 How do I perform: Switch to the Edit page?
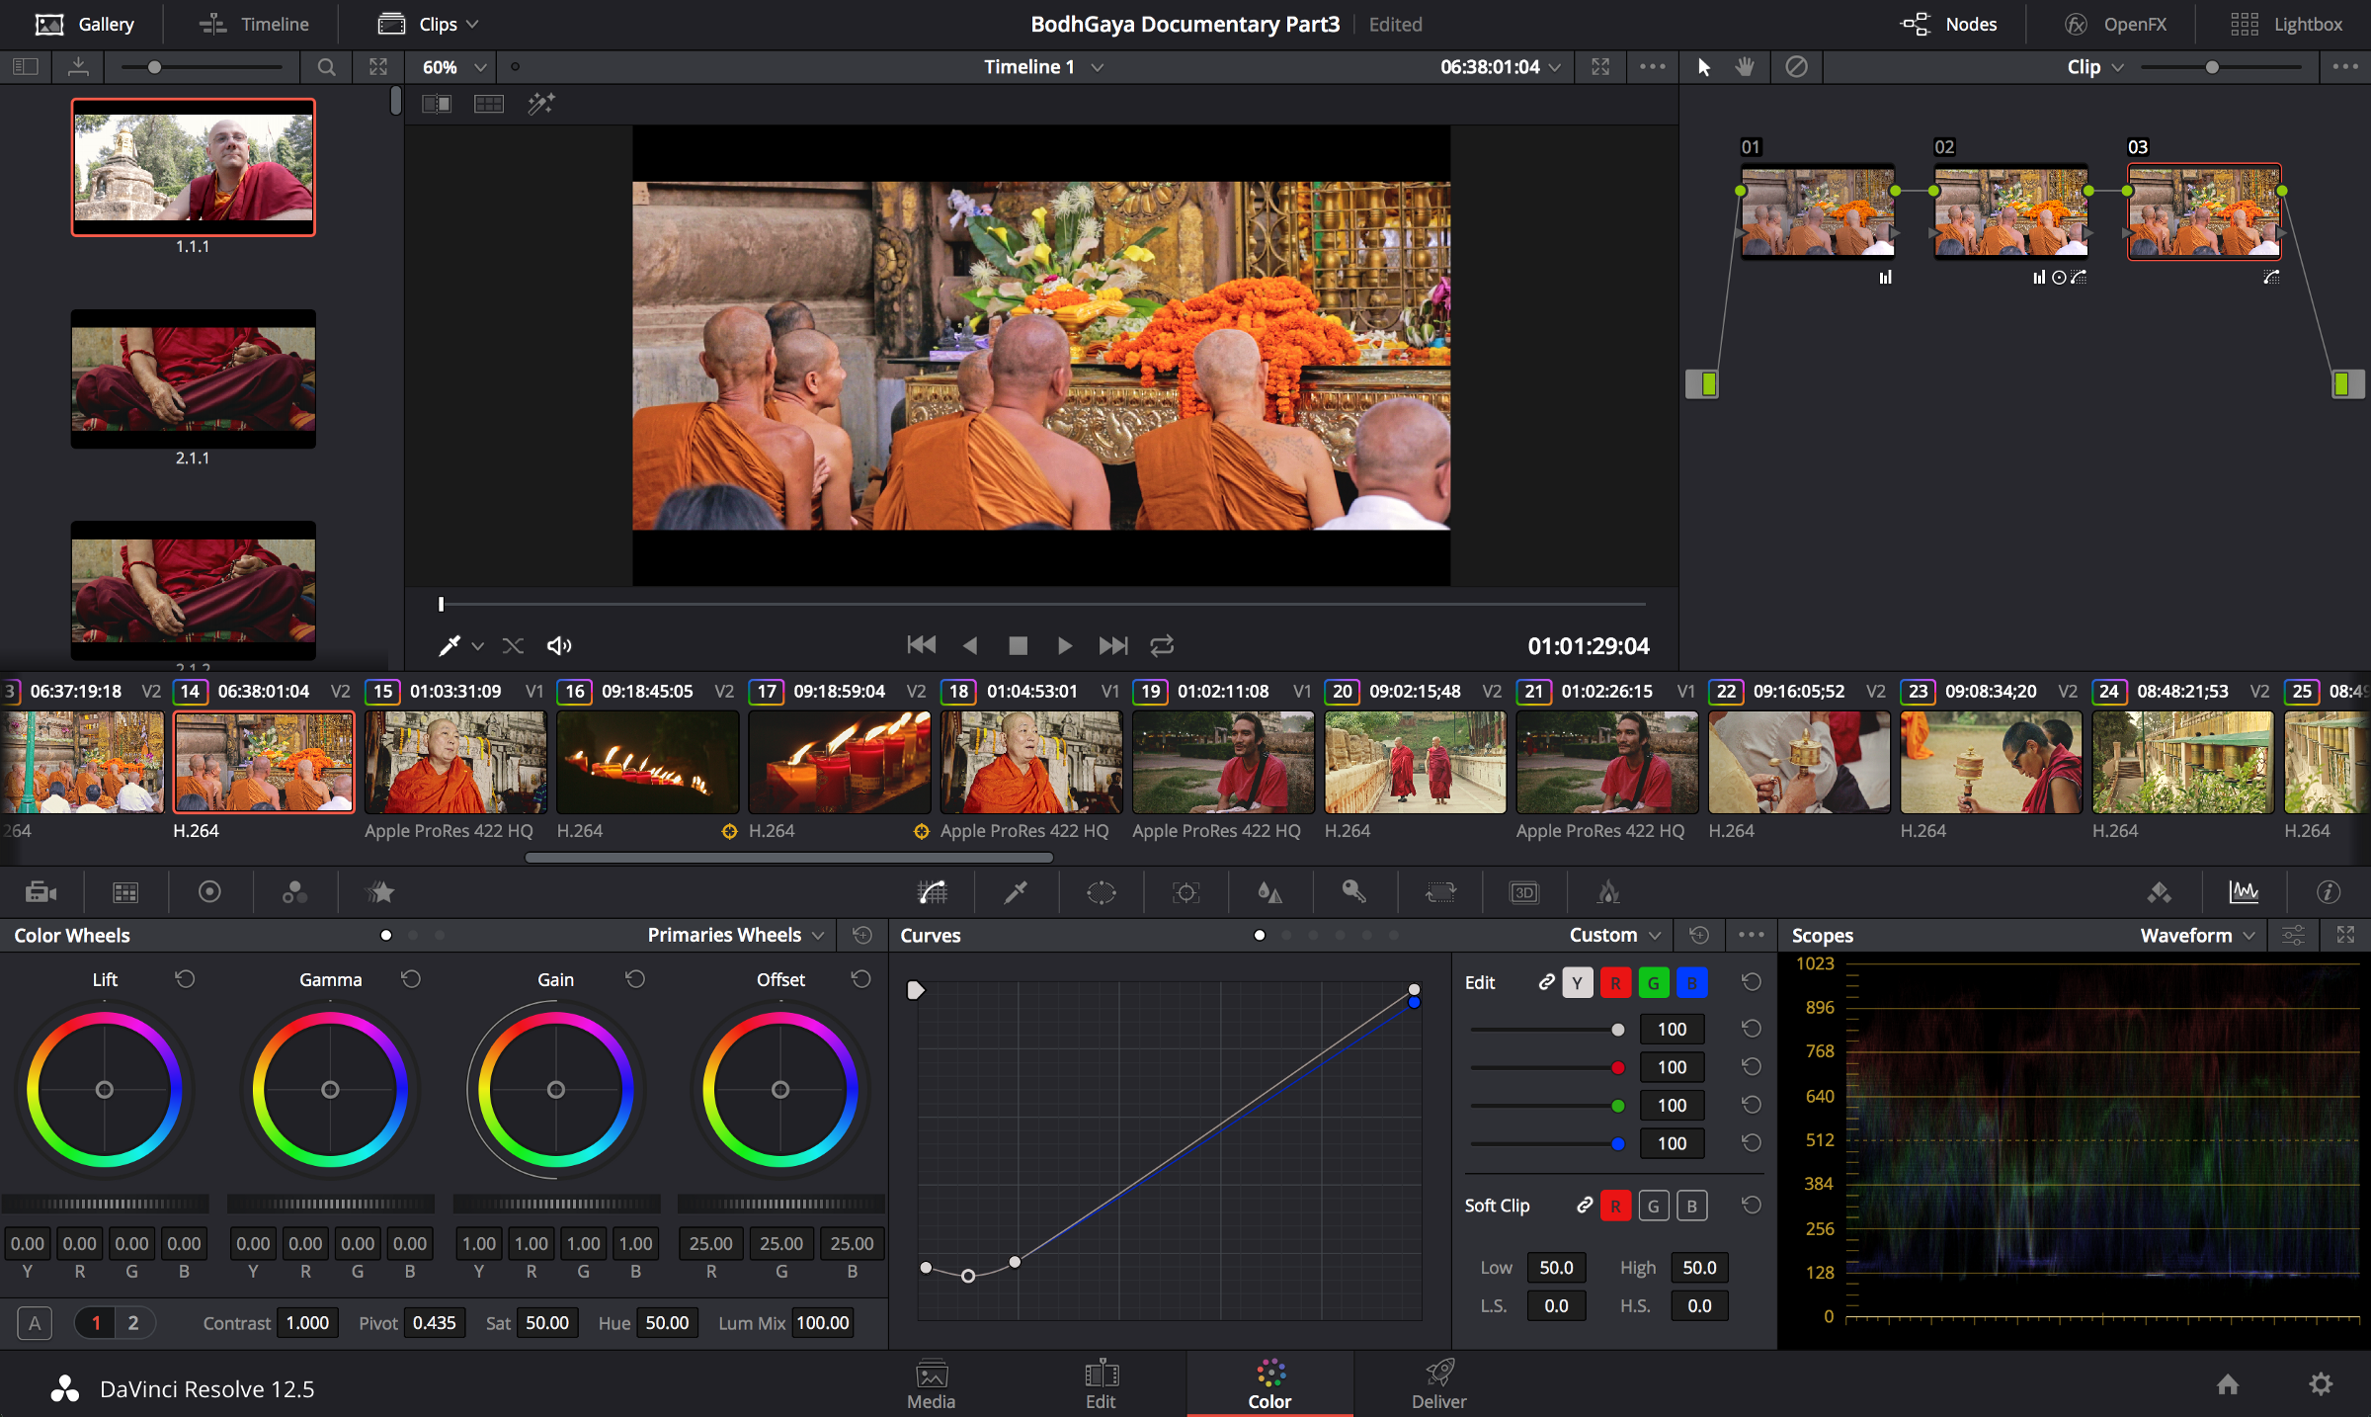[x=1101, y=1383]
